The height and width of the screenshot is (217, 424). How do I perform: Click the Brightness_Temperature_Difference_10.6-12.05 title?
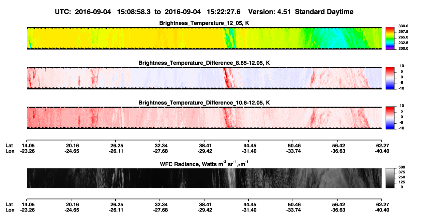204,103
